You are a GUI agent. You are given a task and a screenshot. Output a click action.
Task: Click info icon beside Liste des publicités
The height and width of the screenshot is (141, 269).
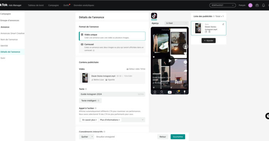click(214, 16)
